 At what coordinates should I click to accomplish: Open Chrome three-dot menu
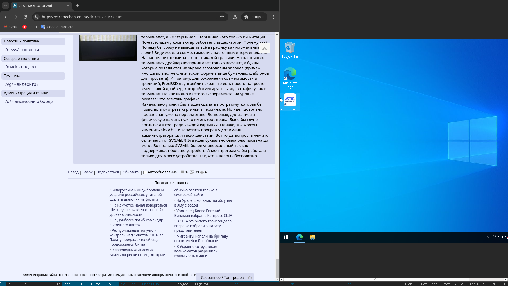coord(273,17)
